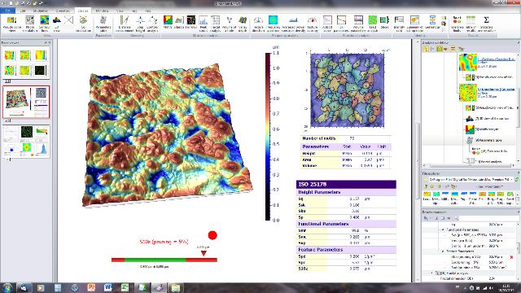The height and width of the screenshot is (293, 521).
Task: Select the Frequency spectrum icon
Action: pyautogui.click(x=274, y=24)
